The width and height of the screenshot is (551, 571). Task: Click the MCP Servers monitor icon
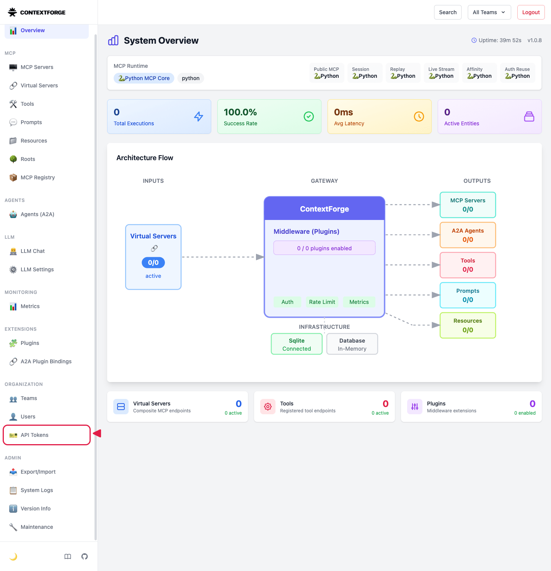[13, 67]
